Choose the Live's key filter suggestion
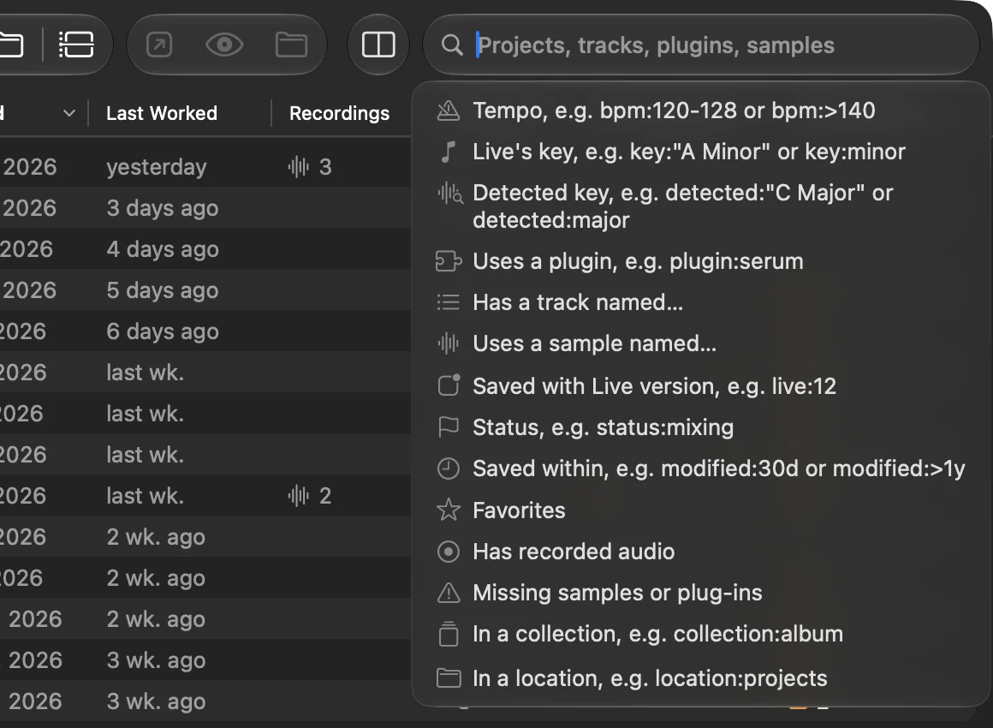The height and width of the screenshot is (728, 993). 700,152
